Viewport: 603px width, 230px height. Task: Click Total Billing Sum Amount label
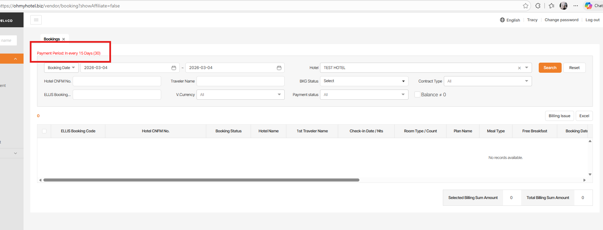pyautogui.click(x=548, y=198)
